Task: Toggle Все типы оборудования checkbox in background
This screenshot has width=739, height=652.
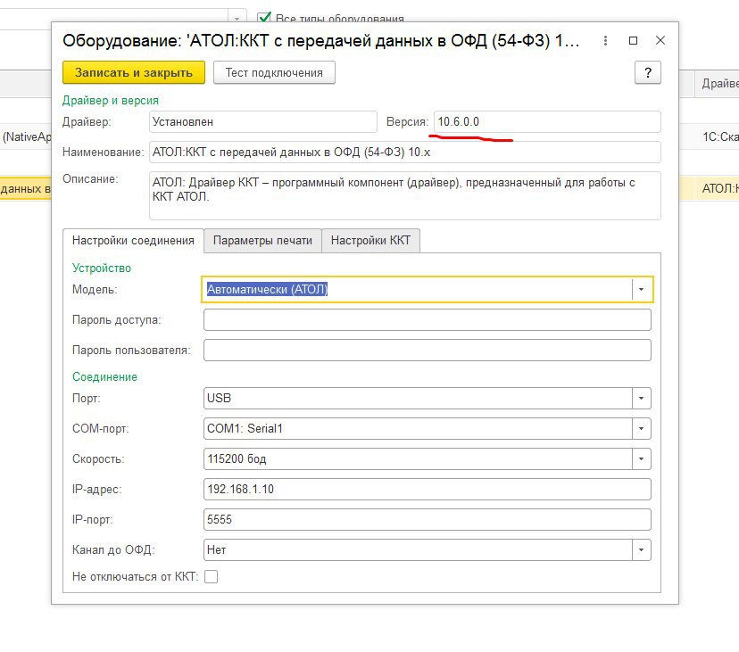Action: [x=264, y=18]
